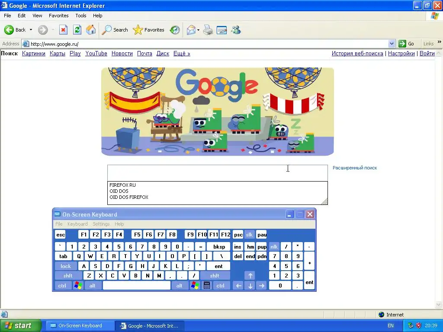
Task: Click the Edit page icon in toolbar
Action: (x=221, y=30)
